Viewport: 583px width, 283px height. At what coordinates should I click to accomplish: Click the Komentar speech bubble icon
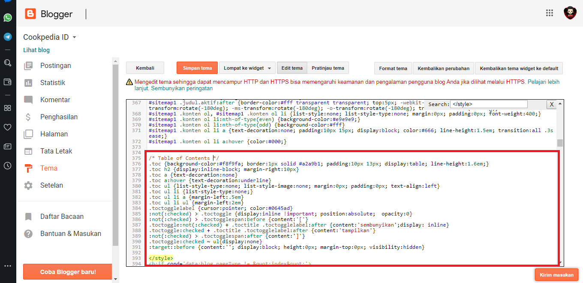[x=28, y=100]
